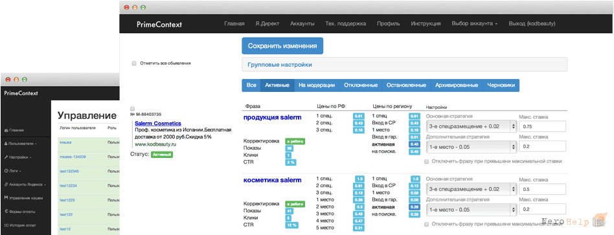Open Дополнительная стратегия dropdown for косметика salerm

coord(472,210)
